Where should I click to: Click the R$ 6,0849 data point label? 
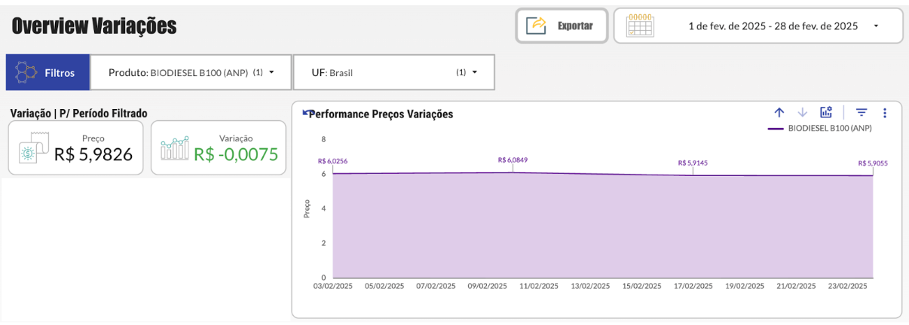[513, 159]
